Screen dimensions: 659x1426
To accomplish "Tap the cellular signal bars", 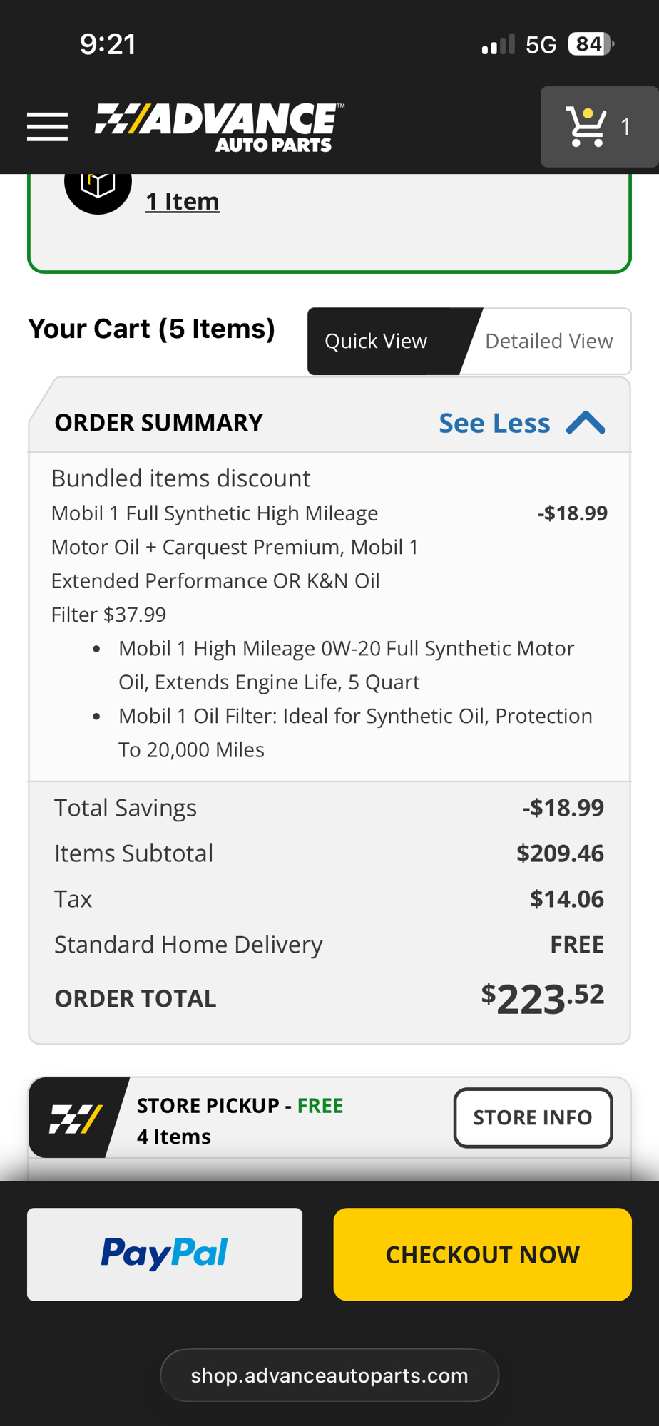I will pyautogui.click(x=498, y=45).
